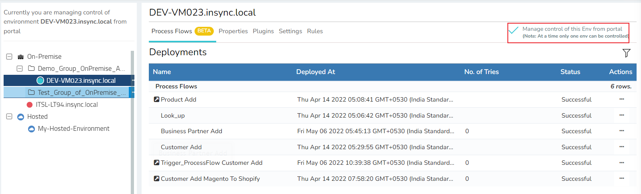This screenshot has width=641, height=194.
Task: Open the Rules tab
Action: (315, 31)
